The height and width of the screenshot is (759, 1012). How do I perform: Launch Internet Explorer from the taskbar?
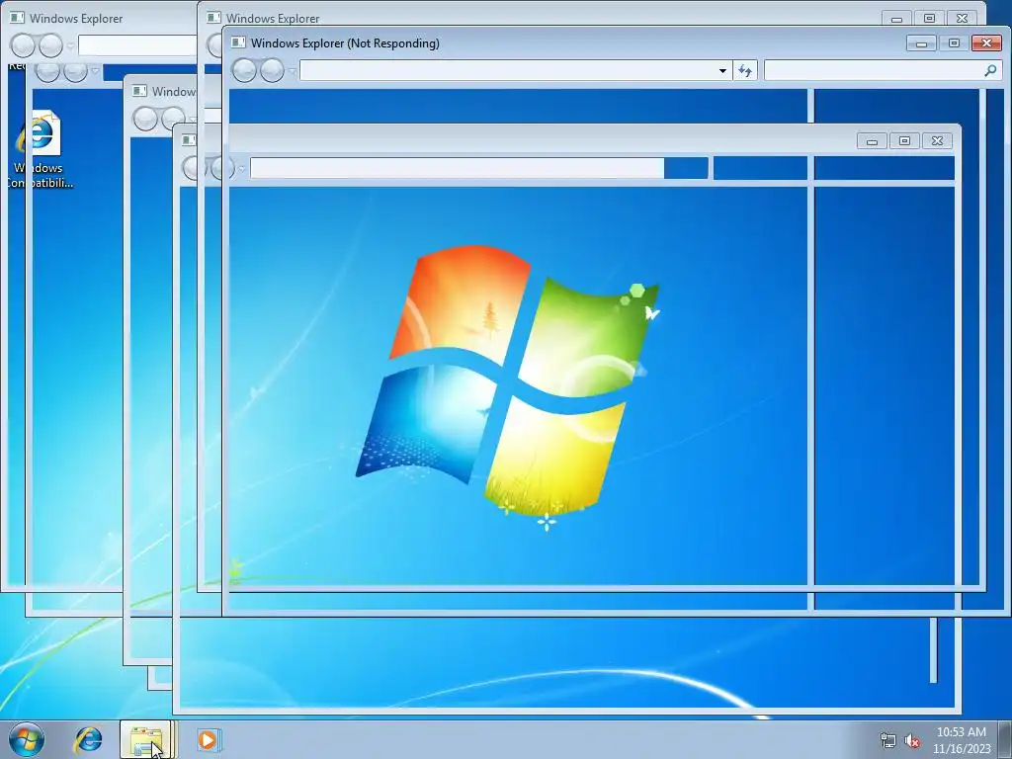coord(88,739)
